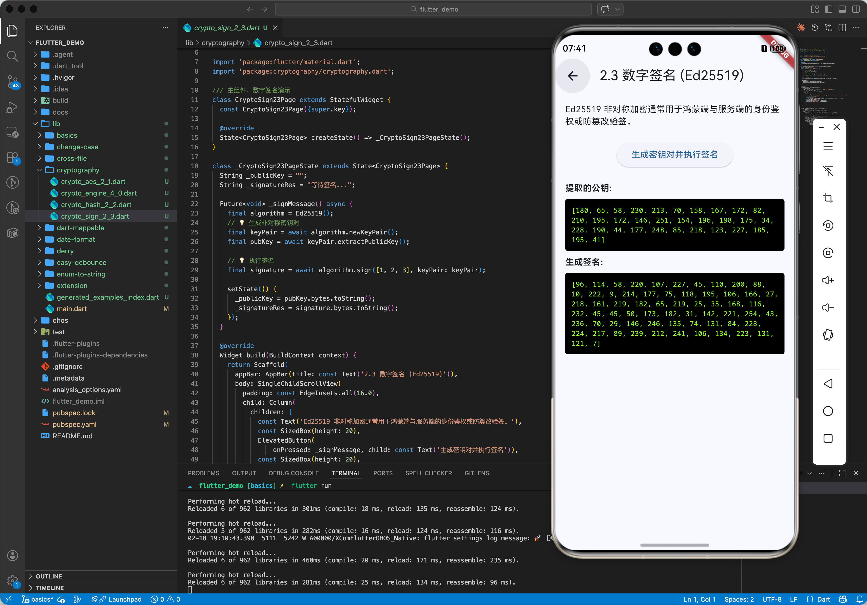Toggle primary side bar layout button
Viewport: 867px width, 605px height.
829,9
